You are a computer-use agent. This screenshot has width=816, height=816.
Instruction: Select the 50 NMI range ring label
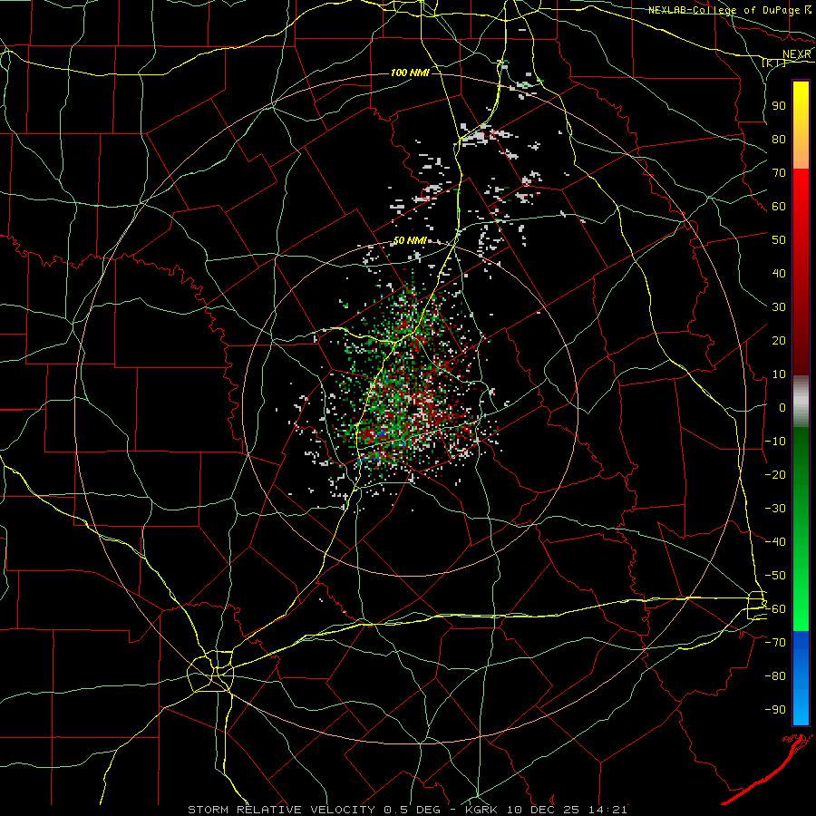pos(410,240)
